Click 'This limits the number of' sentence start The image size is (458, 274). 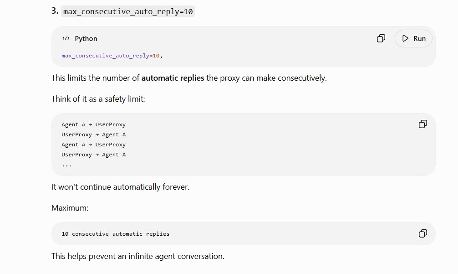tap(96, 78)
